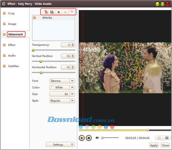
Task: Add a text watermark
Action: tap(46, 12)
